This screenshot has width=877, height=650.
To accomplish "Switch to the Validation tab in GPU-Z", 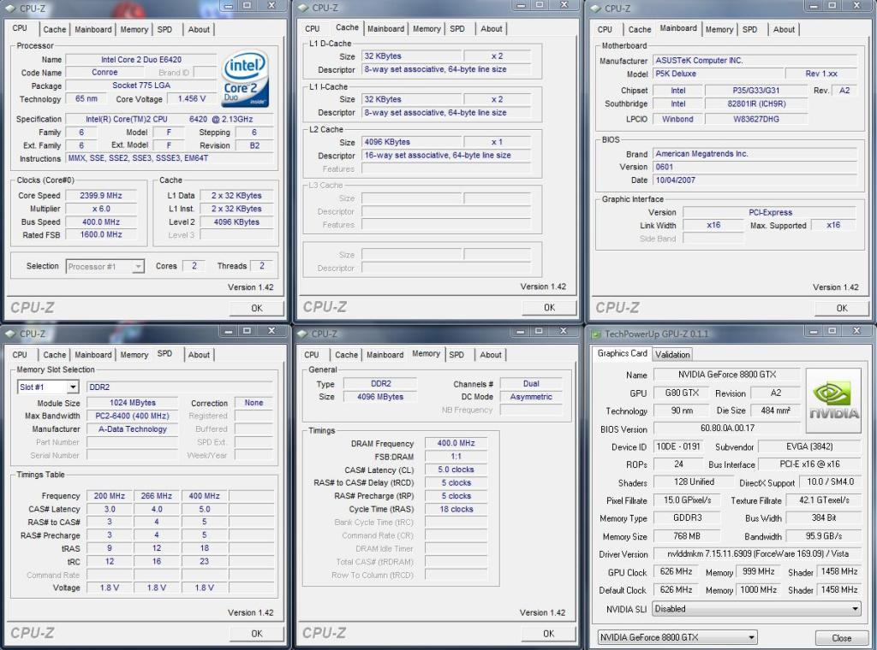I will pyautogui.click(x=672, y=355).
